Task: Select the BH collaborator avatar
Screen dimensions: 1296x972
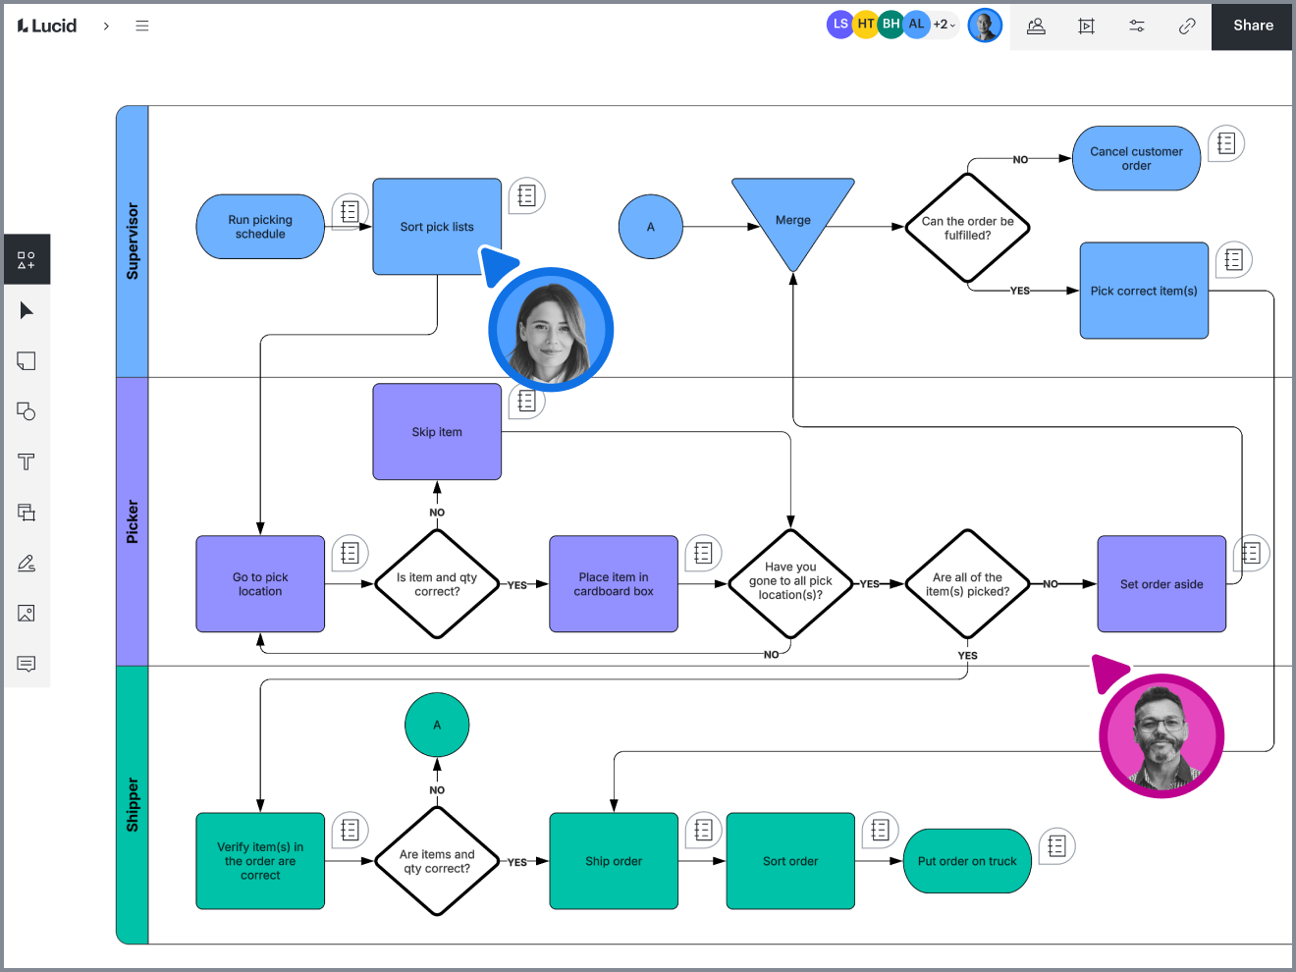Action: click(891, 25)
